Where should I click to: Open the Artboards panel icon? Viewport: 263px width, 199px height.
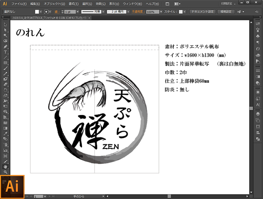(258, 120)
